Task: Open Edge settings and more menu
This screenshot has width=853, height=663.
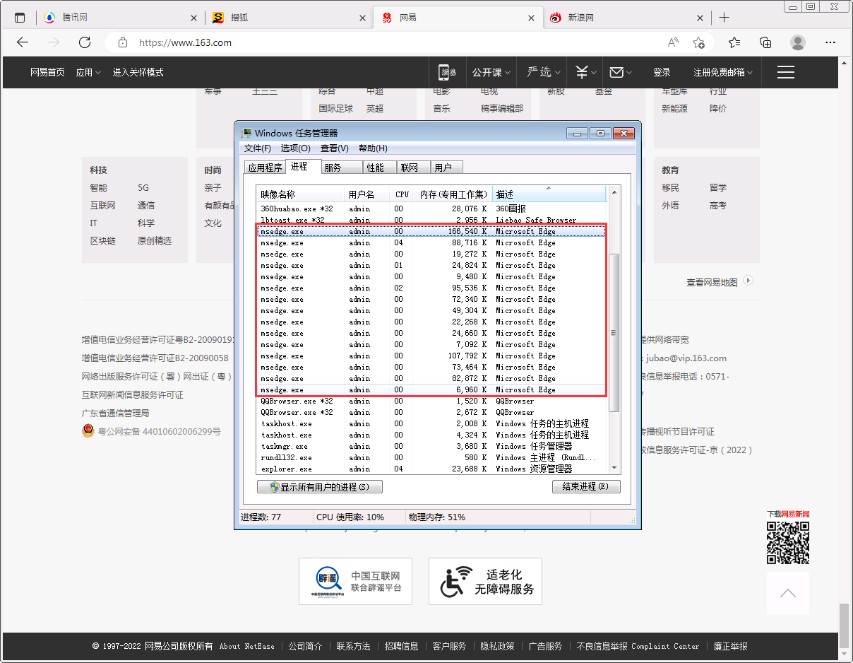Action: tap(829, 42)
